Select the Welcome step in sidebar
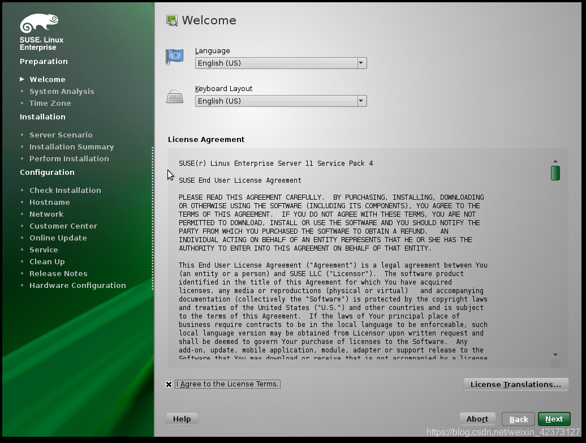This screenshot has width=586, height=443. pyautogui.click(x=48, y=79)
